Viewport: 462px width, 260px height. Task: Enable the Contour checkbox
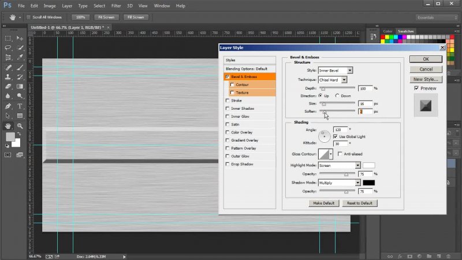tap(232, 84)
